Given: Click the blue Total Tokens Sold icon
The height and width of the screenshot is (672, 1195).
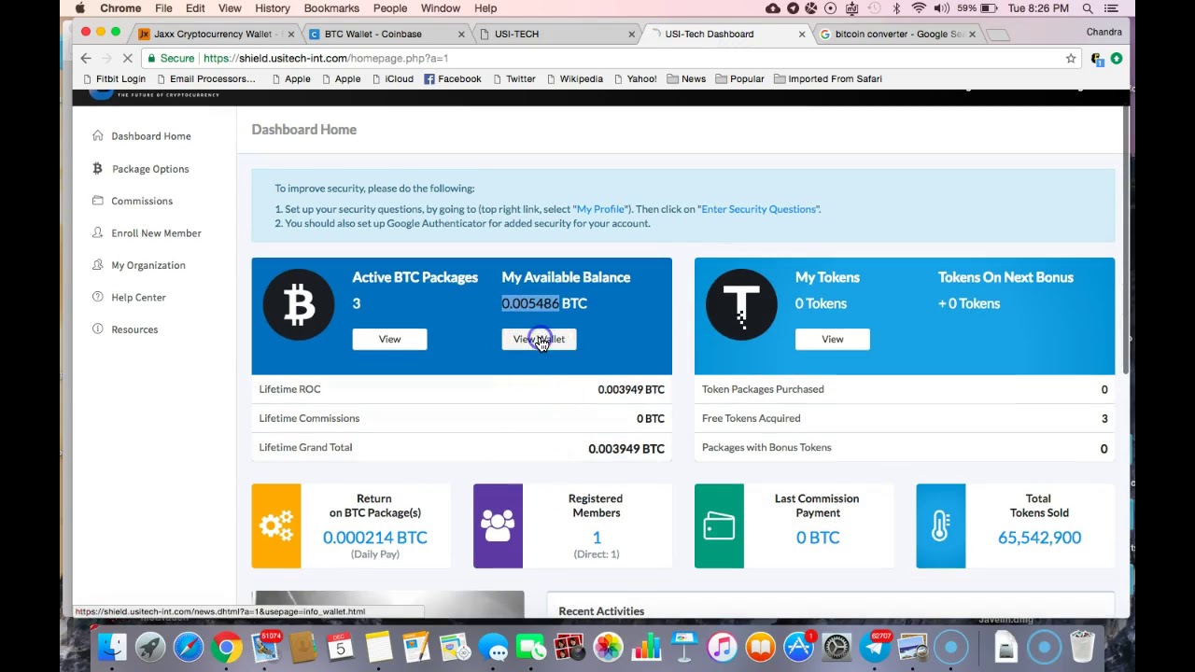Looking at the screenshot, I should tap(941, 526).
